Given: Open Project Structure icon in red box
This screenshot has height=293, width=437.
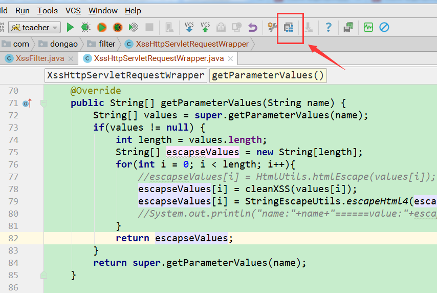Looking at the screenshot, I should point(289,27).
